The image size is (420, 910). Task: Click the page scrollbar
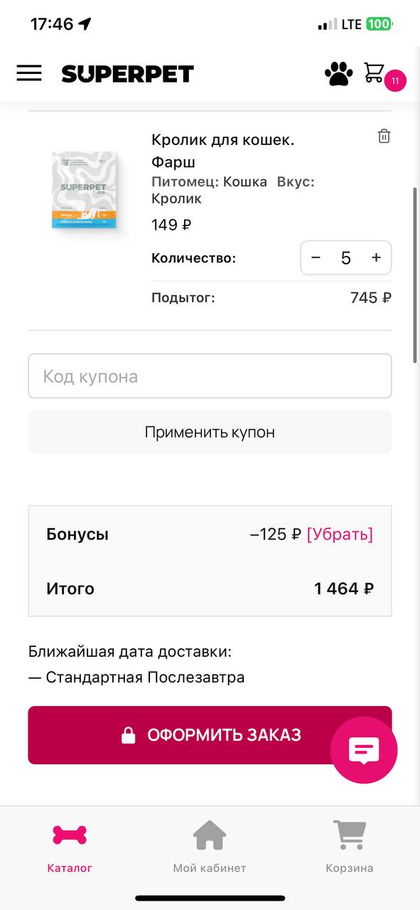tap(415, 276)
